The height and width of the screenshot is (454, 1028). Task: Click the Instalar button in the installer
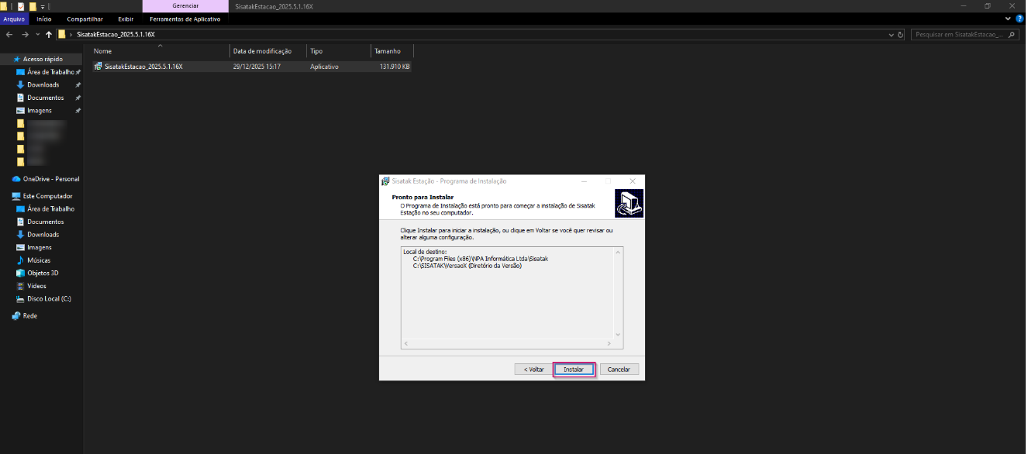click(574, 370)
